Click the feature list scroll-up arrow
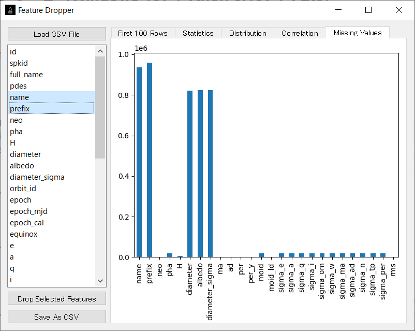The height and width of the screenshot is (331, 415). (100, 51)
